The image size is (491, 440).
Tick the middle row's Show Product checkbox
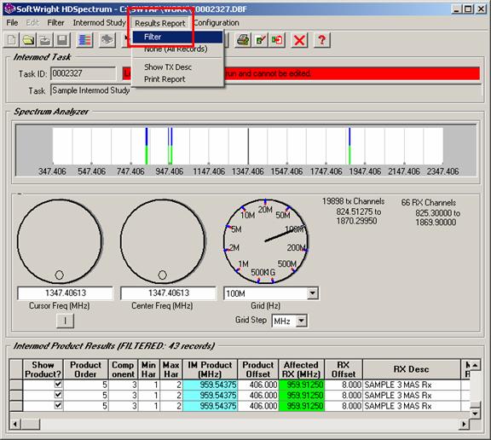(58, 395)
